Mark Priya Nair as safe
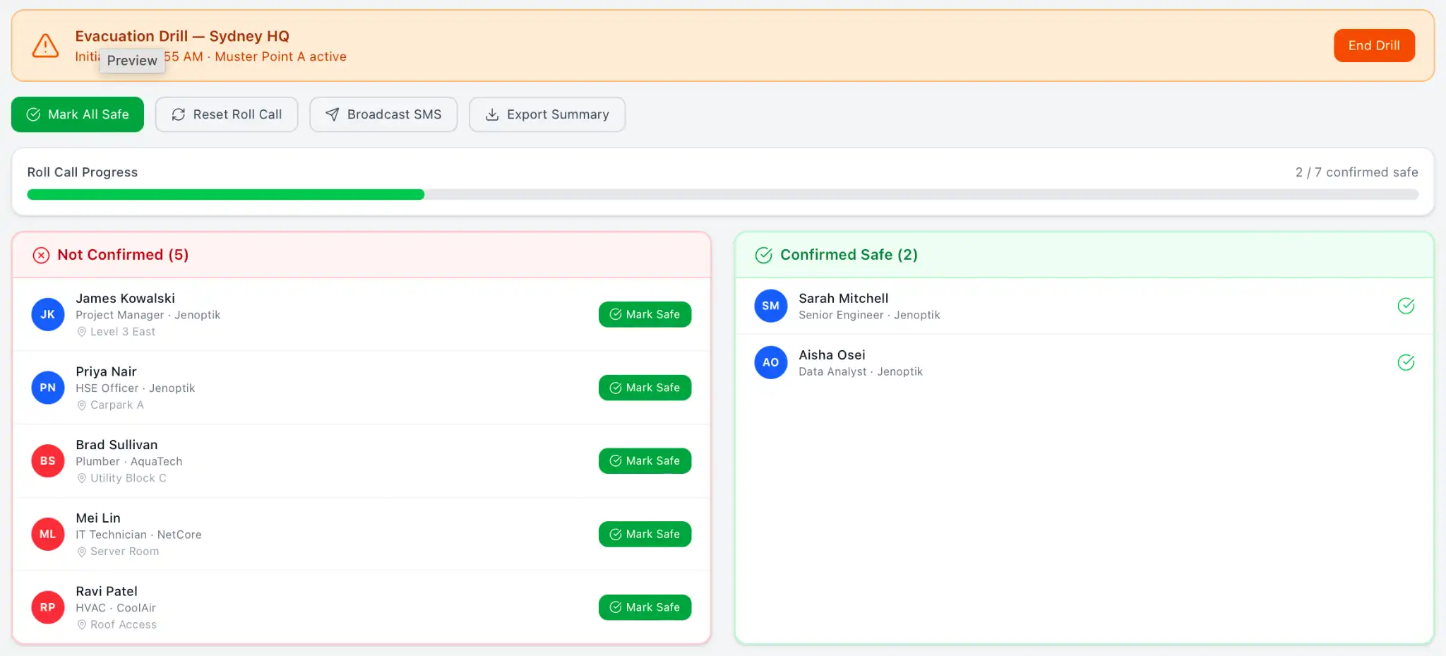 [x=645, y=388]
